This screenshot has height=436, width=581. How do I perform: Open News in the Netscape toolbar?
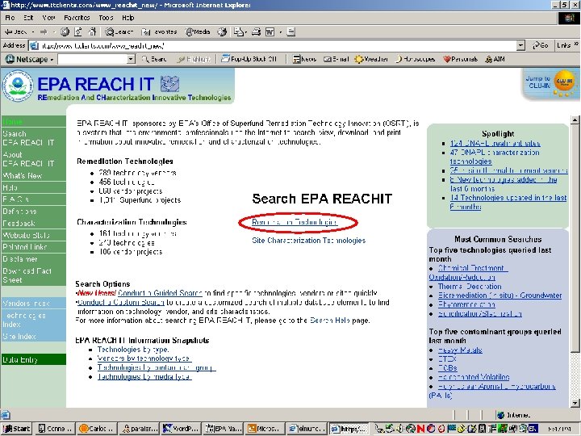tap(304, 59)
